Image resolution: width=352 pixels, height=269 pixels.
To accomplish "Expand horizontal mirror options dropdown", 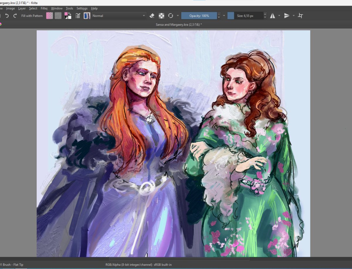I will (279, 16).
